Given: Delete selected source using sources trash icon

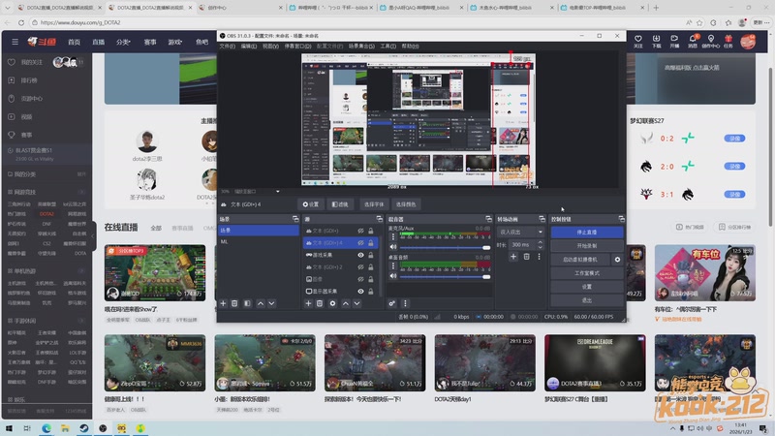Looking at the screenshot, I should [320, 303].
